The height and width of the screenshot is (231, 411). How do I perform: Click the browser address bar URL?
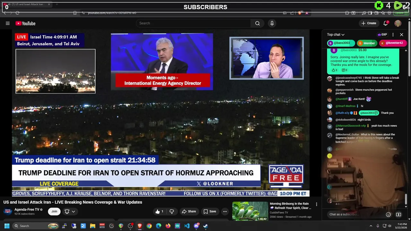[112, 13]
